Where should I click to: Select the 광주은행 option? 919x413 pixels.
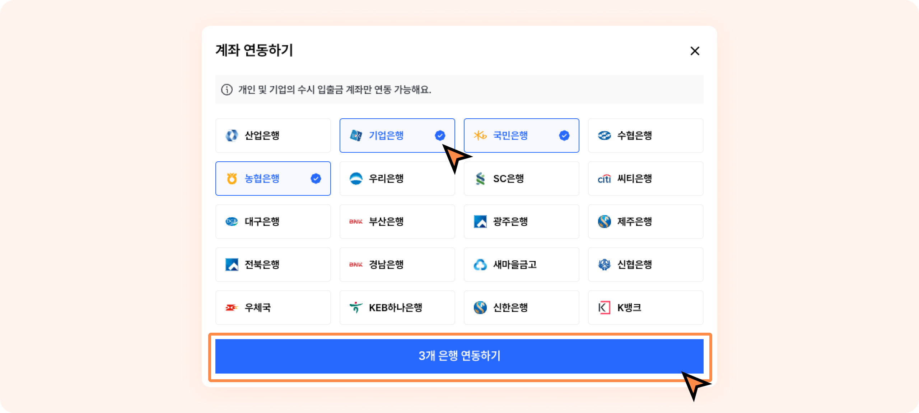coord(521,222)
